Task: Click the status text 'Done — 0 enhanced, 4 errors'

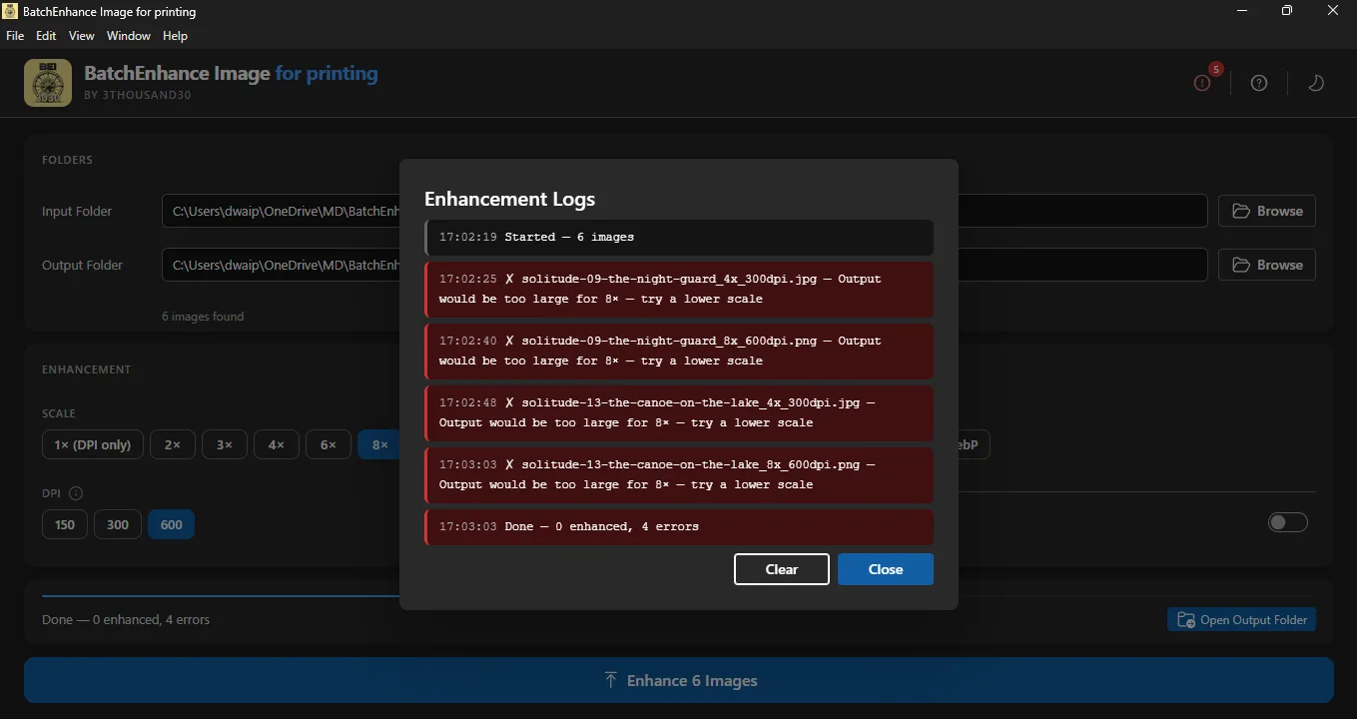Action: point(126,620)
